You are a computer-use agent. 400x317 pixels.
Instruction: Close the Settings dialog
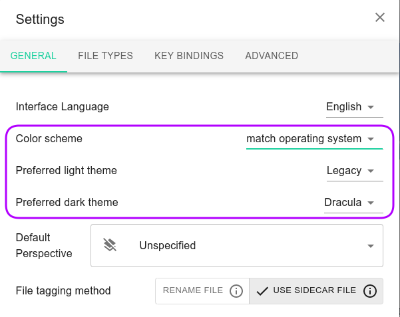point(380,17)
